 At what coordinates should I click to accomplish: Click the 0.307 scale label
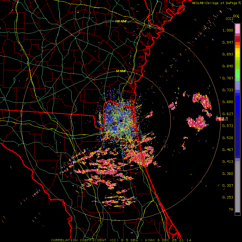pos(228,186)
